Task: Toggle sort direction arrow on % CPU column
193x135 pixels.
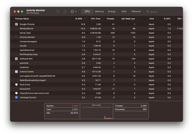Action: 85,19
